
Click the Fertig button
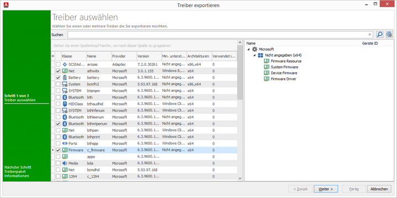click(353, 189)
